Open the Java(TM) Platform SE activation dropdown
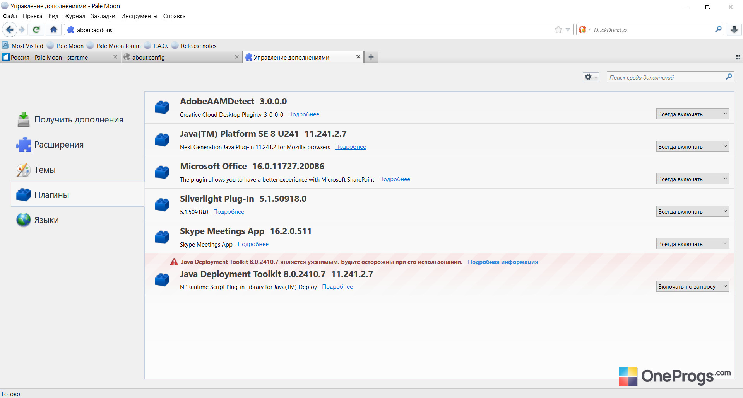The width and height of the screenshot is (743, 398). click(x=692, y=146)
